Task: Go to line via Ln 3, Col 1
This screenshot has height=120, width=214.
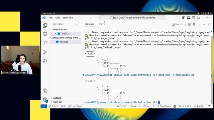Action: pos(122,106)
